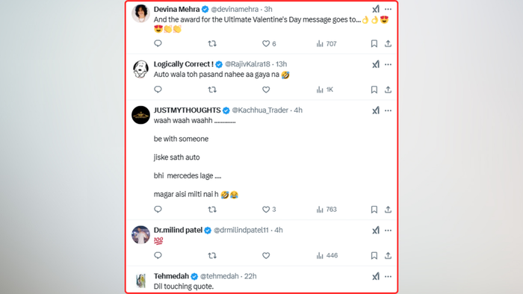Open @Kachhua_Trader profile handle
The height and width of the screenshot is (294, 523).
[x=260, y=110]
